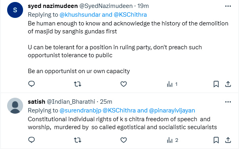Bookmark syed nazimudeen's tweet
This screenshot has height=149, width=245.
click(x=216, y=84)
